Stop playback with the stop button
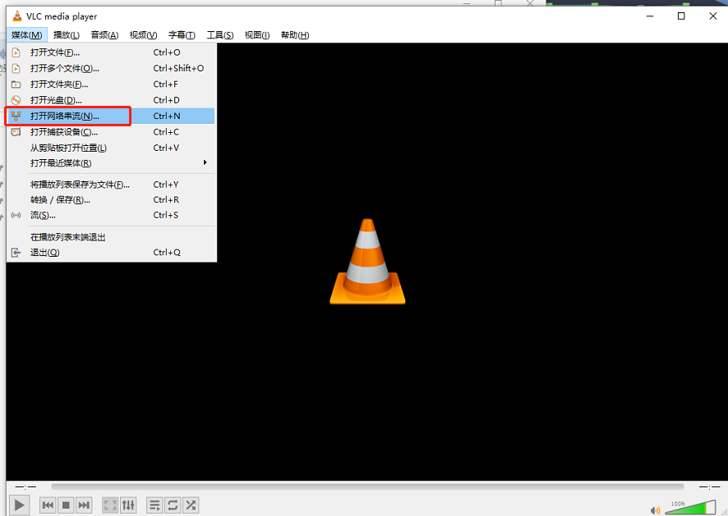 [66, 505]
